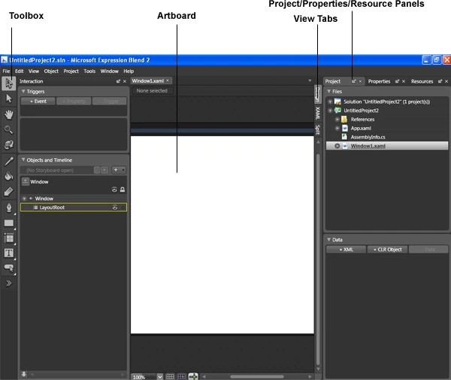Click the down-arrow icon below Objects list

click(24, 374)
